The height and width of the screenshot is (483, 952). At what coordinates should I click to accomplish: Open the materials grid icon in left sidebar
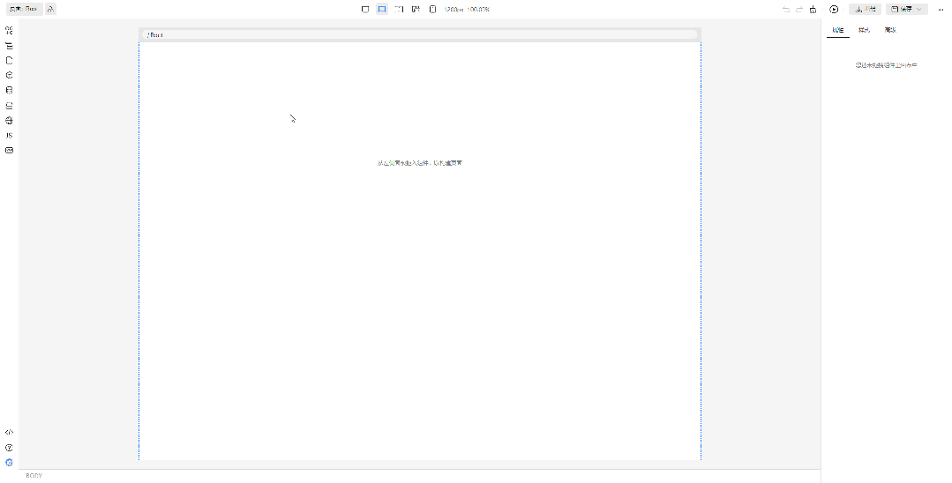point(9,30)
